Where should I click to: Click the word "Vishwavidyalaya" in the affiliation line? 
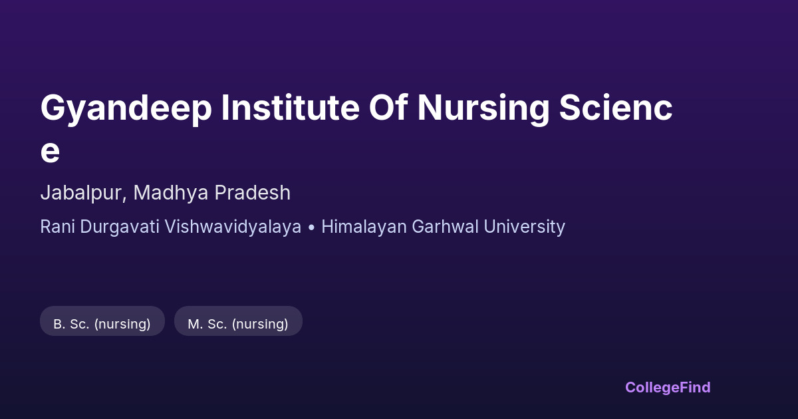pyautogui.click(x=233, y=227)
